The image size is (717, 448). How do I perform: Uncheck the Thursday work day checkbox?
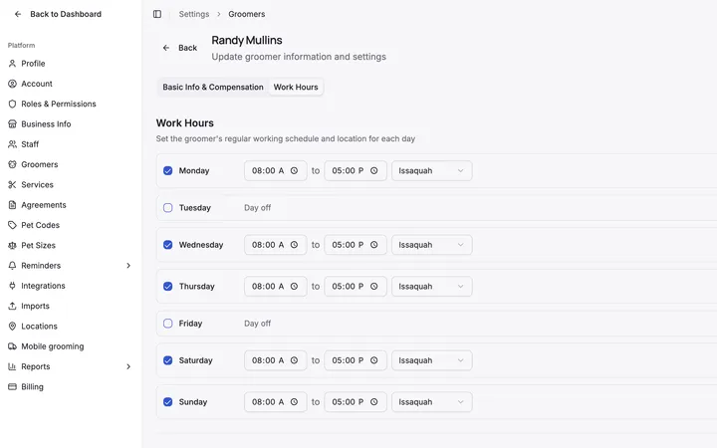(x=168, y=286)
